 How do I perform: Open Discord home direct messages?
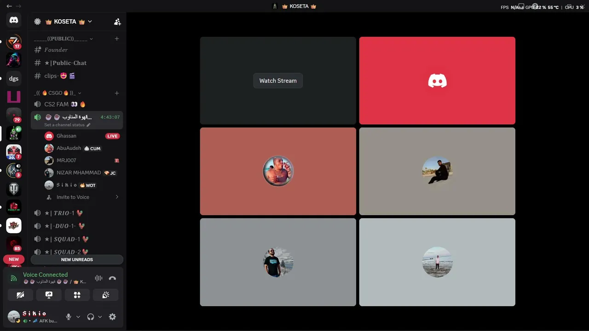click(14, 20)
